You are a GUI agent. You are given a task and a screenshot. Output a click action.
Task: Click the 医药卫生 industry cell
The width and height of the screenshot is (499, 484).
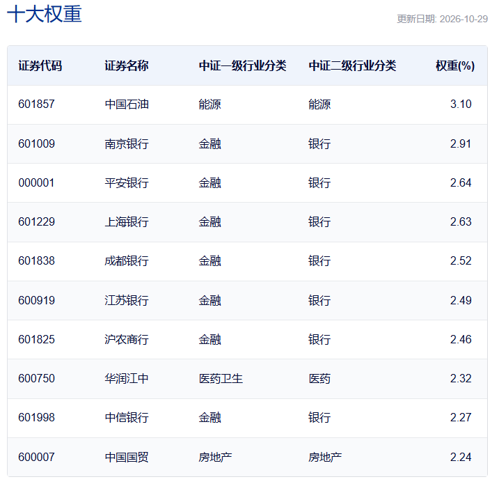pyautogui.click(x=221, y=378)
